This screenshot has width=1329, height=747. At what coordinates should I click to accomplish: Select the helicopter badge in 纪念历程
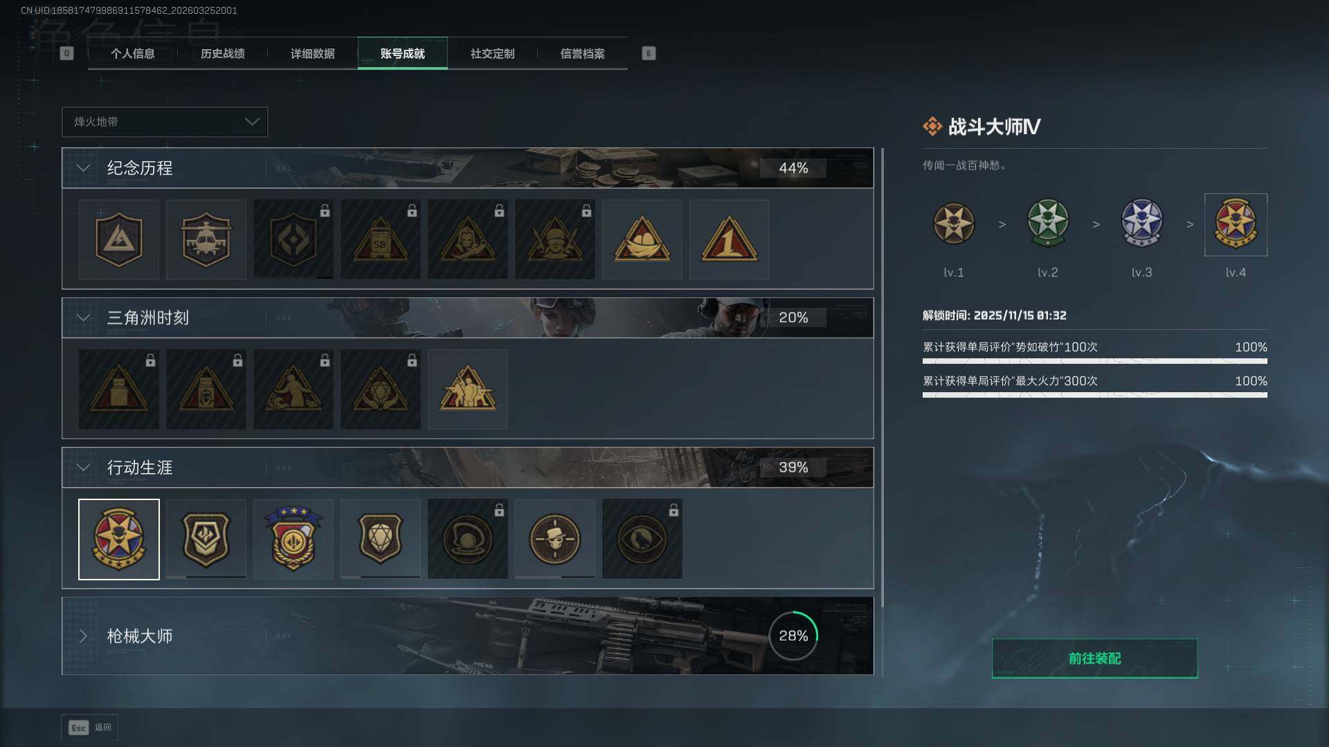click(206, 239)
